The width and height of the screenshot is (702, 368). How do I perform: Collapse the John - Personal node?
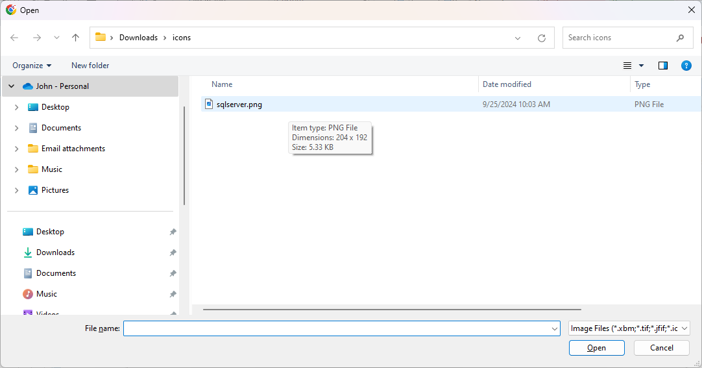(x=11, y=86)
